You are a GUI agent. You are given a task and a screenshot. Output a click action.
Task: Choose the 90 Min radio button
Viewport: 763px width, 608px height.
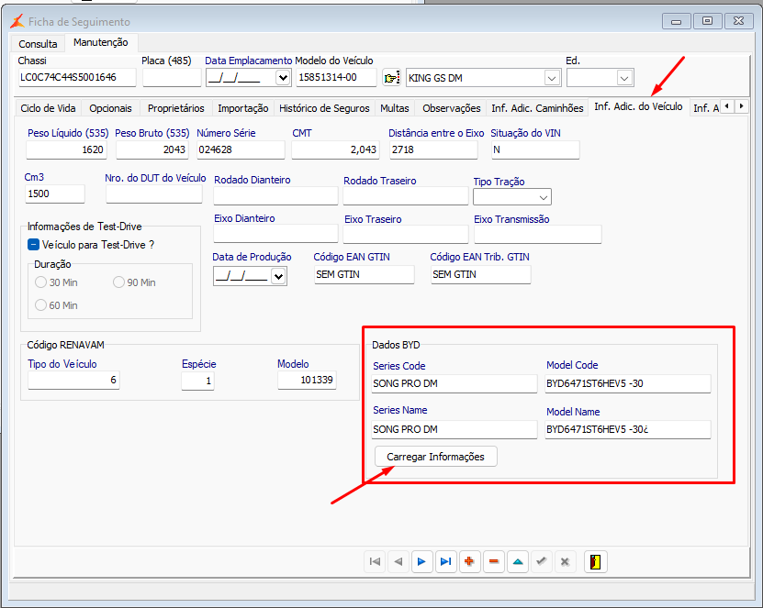tap(118, 282)
